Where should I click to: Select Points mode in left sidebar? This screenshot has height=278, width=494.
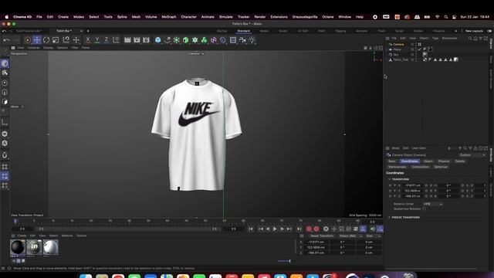tap(5, 83)
